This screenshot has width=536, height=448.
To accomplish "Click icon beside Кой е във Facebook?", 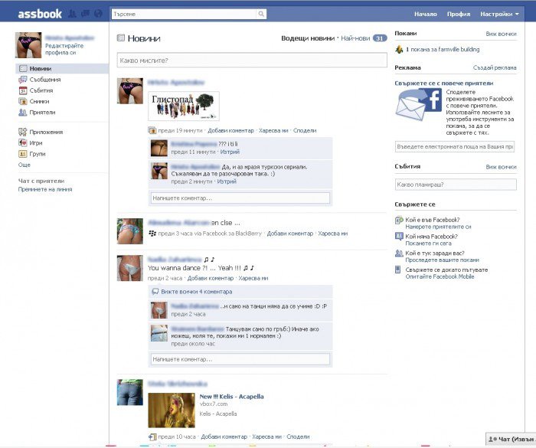I will point(399,221).
